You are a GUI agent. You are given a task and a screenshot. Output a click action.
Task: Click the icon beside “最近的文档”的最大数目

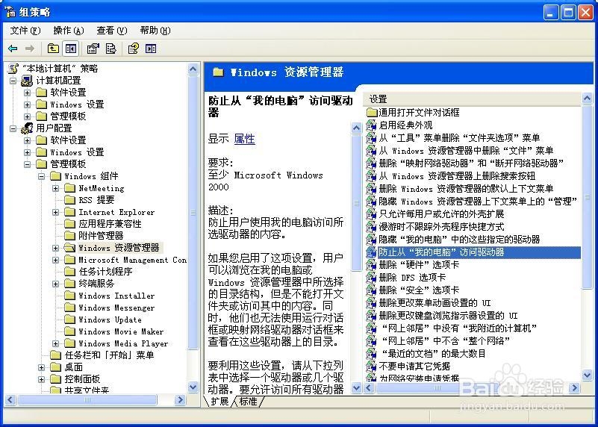pyautogui.click(x=371, y=353)
